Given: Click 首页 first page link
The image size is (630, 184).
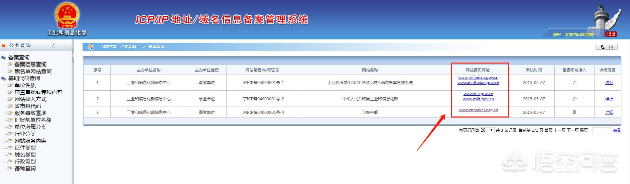Looking at the screenshot, I should click(x=548, y=130).
